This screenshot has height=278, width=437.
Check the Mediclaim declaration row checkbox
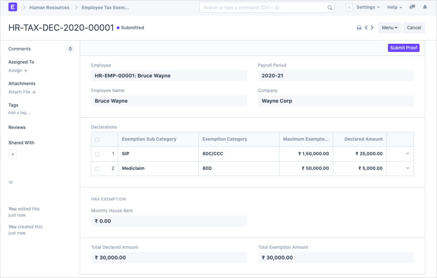click(x=97, y=168)
